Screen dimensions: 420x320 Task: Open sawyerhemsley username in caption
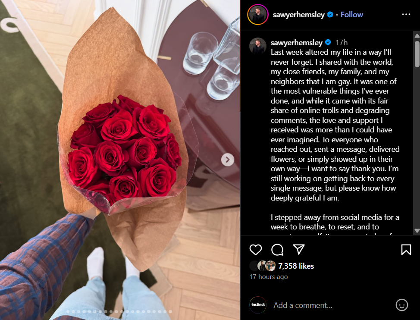point(297,43)
